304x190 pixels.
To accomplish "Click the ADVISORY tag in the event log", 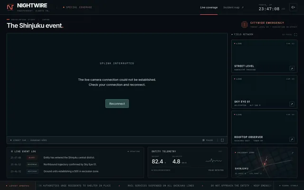I will (x=32, y=171).
